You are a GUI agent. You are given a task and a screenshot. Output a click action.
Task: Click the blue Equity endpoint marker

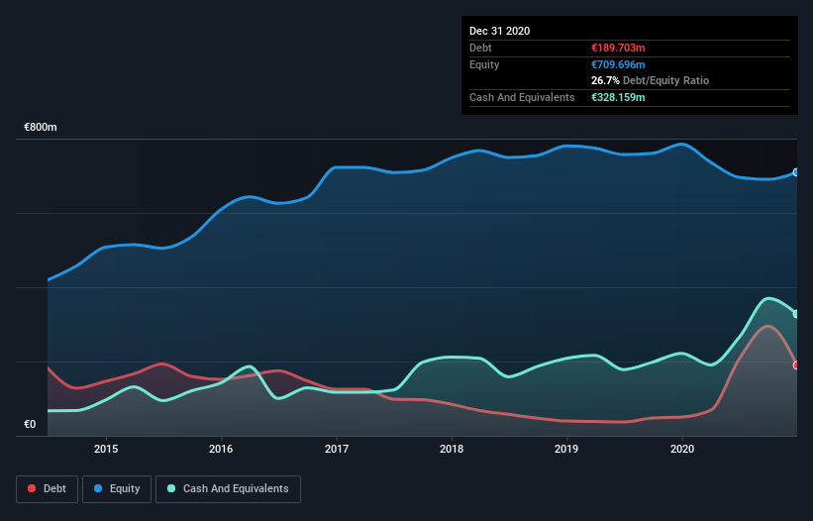[796, 172]
